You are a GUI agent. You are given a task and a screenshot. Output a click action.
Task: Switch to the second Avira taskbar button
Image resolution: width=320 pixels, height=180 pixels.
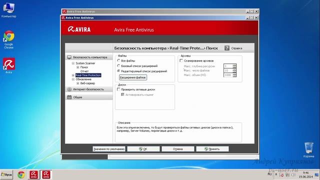(46, 175)
